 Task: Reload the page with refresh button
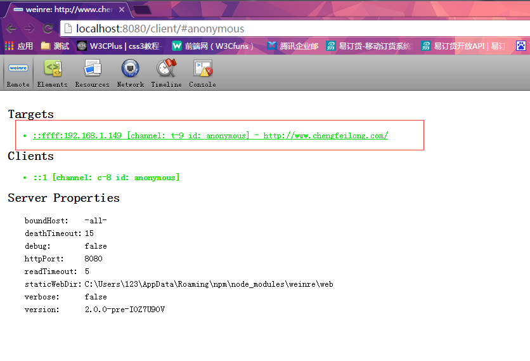pos(48,29)
